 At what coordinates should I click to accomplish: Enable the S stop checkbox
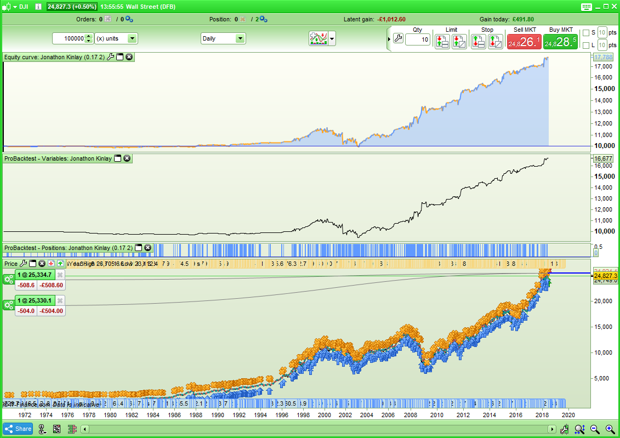tap(586, 33)
